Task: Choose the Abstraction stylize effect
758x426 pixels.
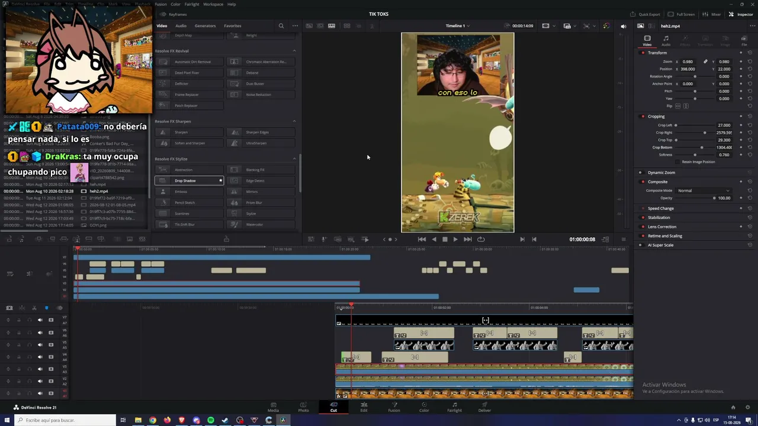Action: (189, 170)
